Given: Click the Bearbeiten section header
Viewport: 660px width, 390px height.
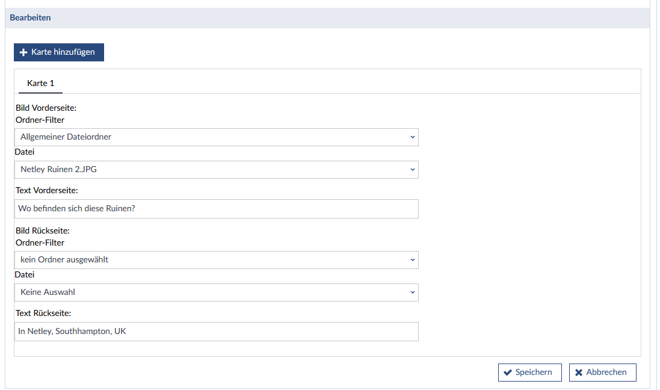Looking at the screenshot, I should point(30,18).
